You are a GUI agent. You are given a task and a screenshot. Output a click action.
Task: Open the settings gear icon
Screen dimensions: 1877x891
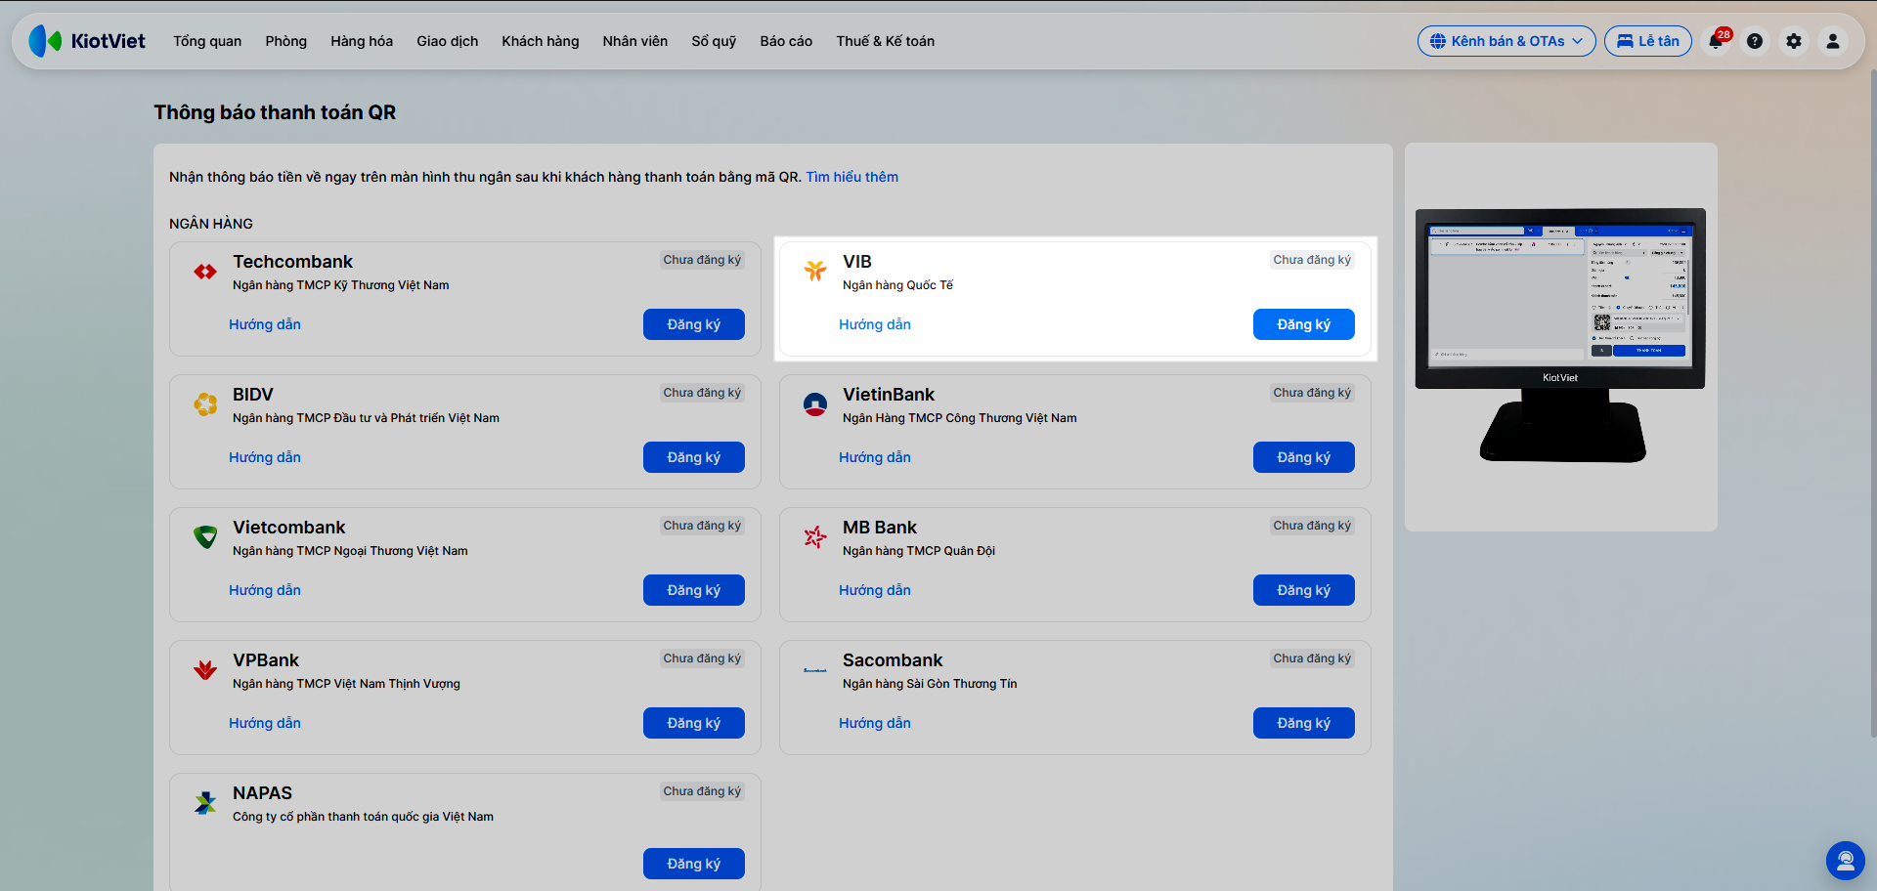1794,41
